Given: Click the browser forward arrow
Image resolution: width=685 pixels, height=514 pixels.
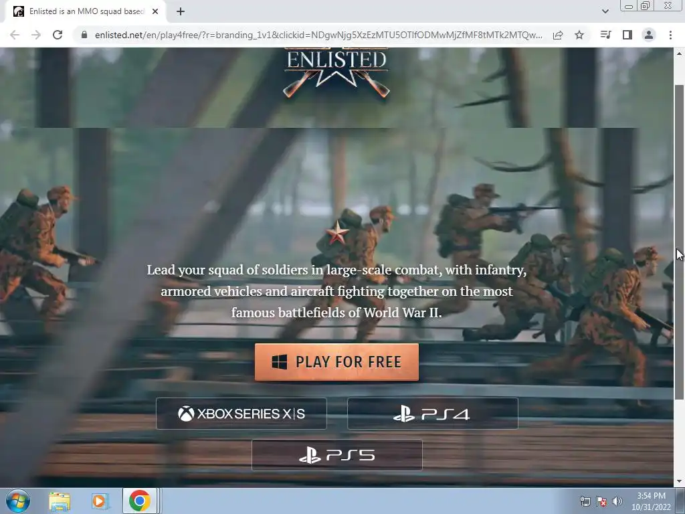Looking at the screenshot, I should 36,35.
